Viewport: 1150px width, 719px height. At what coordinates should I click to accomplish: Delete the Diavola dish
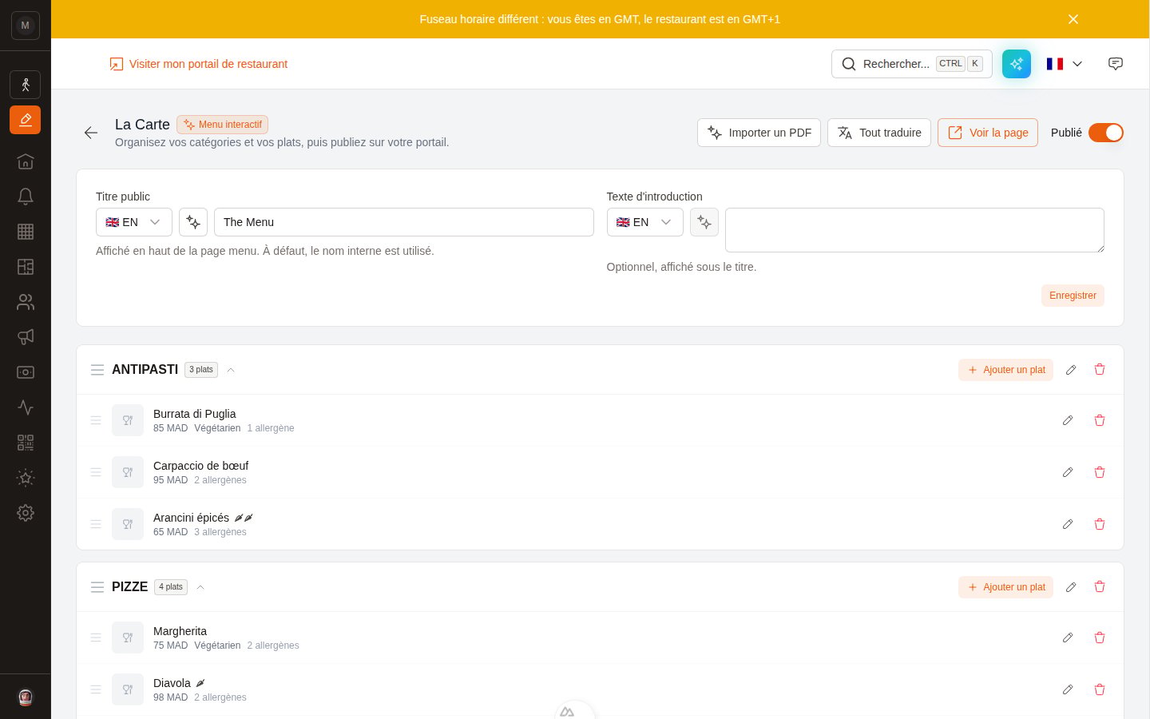click(x=1100, y=689)
